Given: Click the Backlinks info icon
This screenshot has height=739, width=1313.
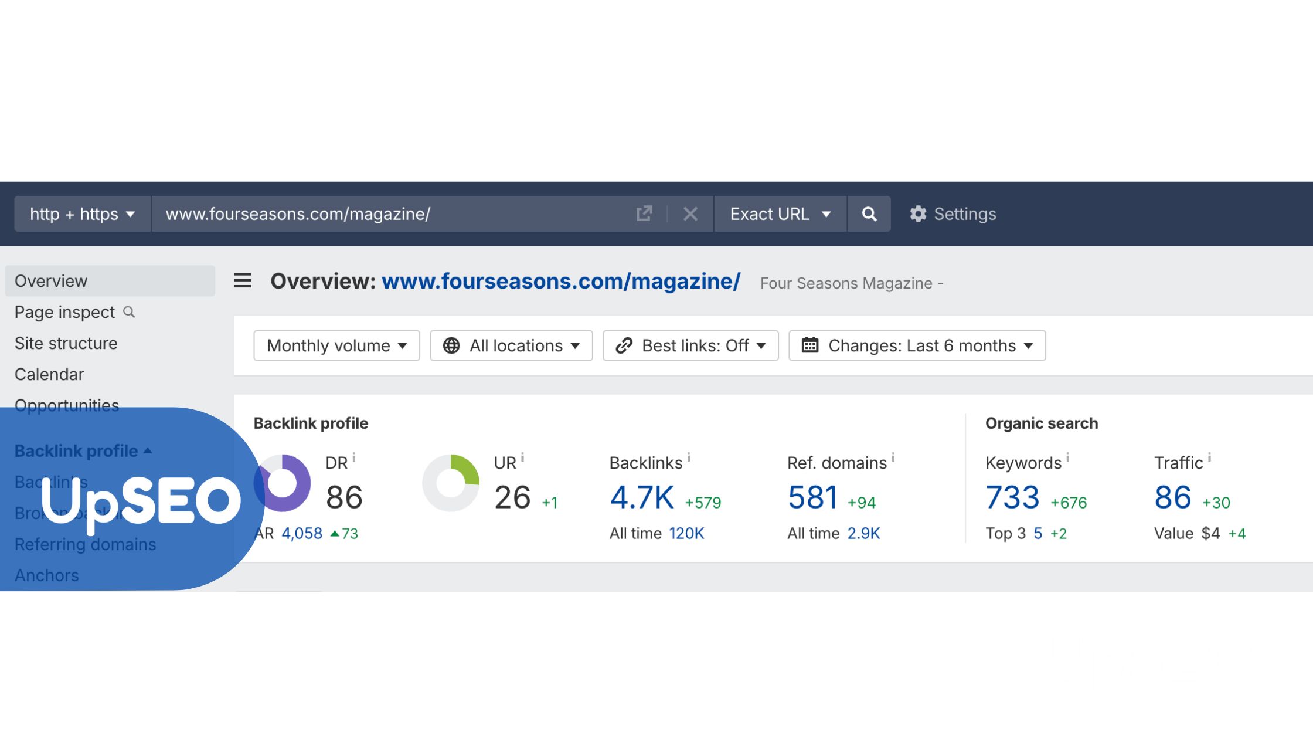Looking at the screenshot, I should (689, 457).
